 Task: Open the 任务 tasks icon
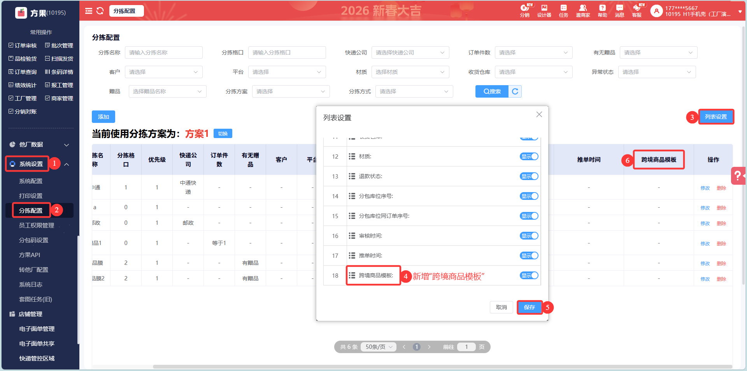click(x=563, y=10)
